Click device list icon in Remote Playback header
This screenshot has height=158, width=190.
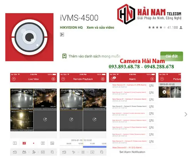[103, 79]
